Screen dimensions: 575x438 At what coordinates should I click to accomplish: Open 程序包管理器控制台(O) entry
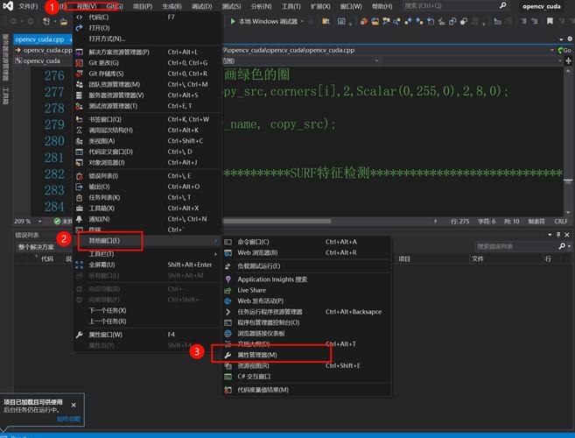306,322
